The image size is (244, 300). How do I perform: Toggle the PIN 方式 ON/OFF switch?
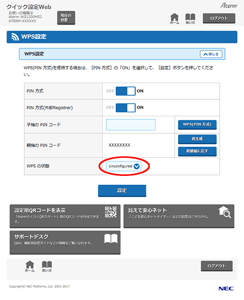[x=125, y=91]
